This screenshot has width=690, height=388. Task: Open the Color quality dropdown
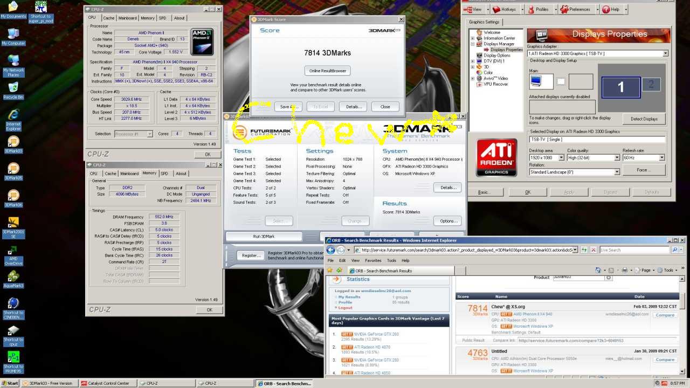point(617,158)
